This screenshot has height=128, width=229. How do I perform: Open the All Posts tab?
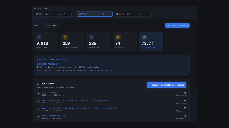tap(133, 14)
